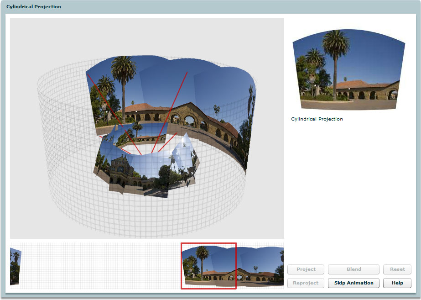Click the Skip Animation button
The image size is (421, 300).
[353, 283]
